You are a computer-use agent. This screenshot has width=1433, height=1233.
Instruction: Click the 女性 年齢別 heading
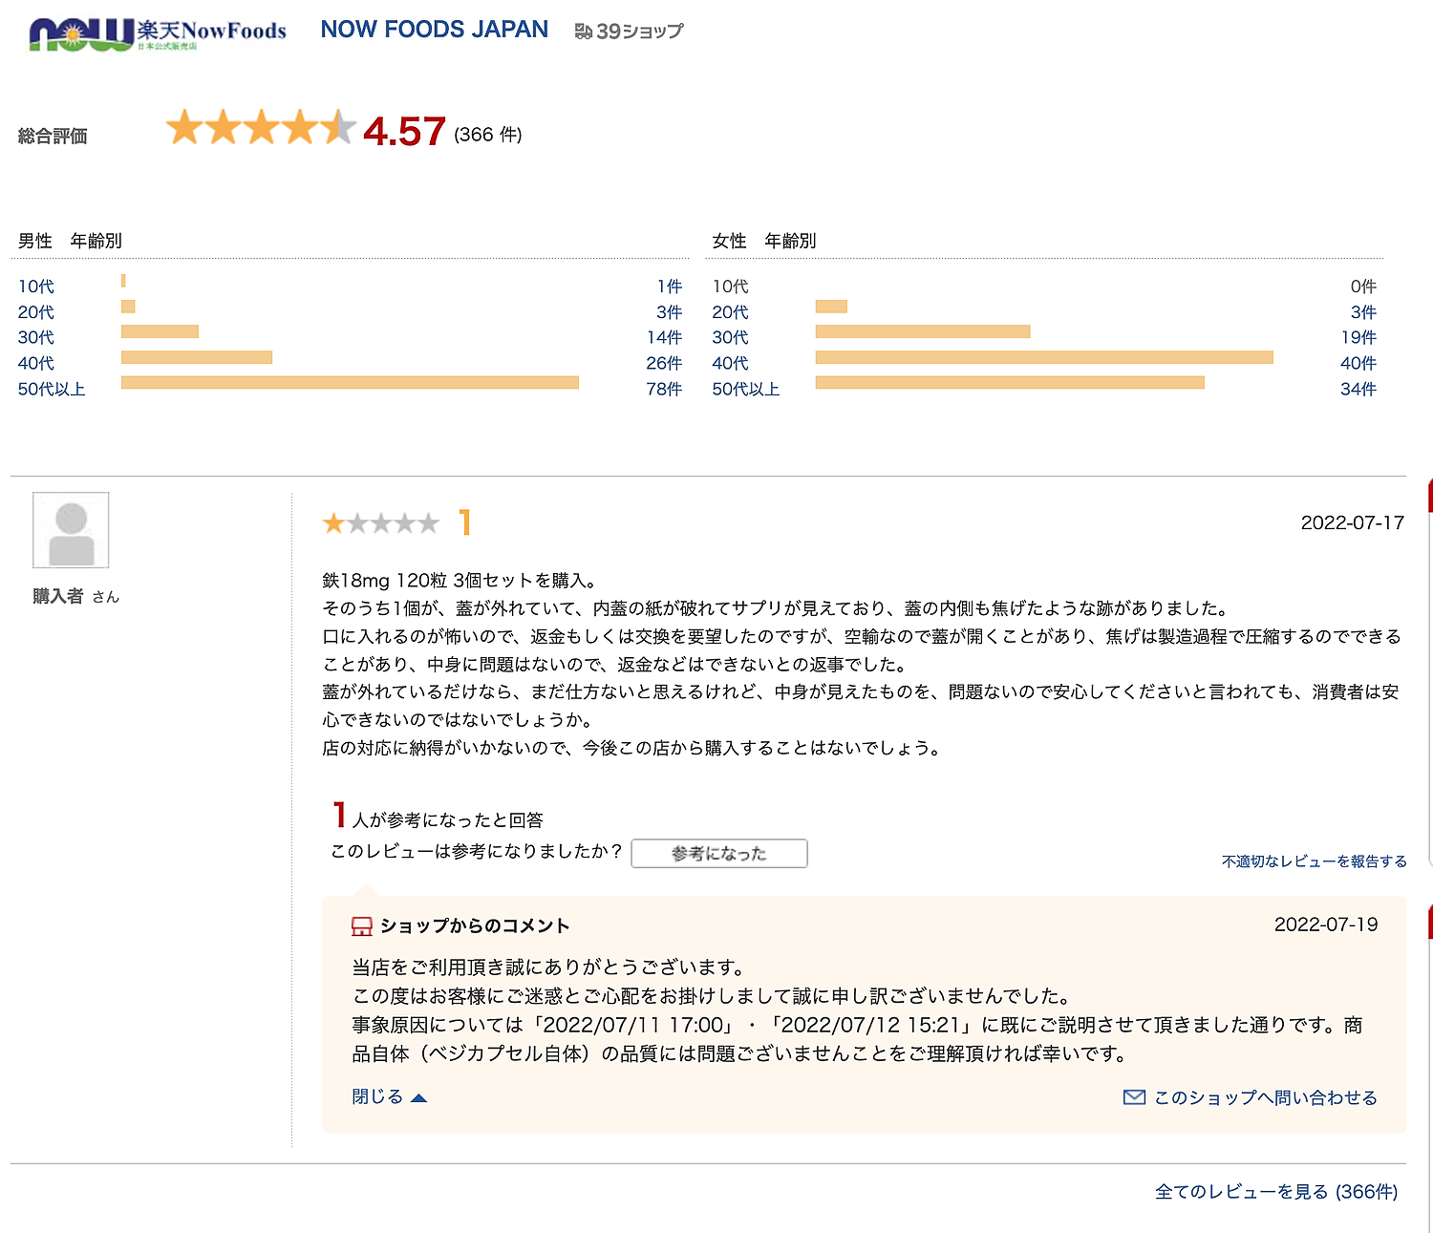tap(764, 241)
